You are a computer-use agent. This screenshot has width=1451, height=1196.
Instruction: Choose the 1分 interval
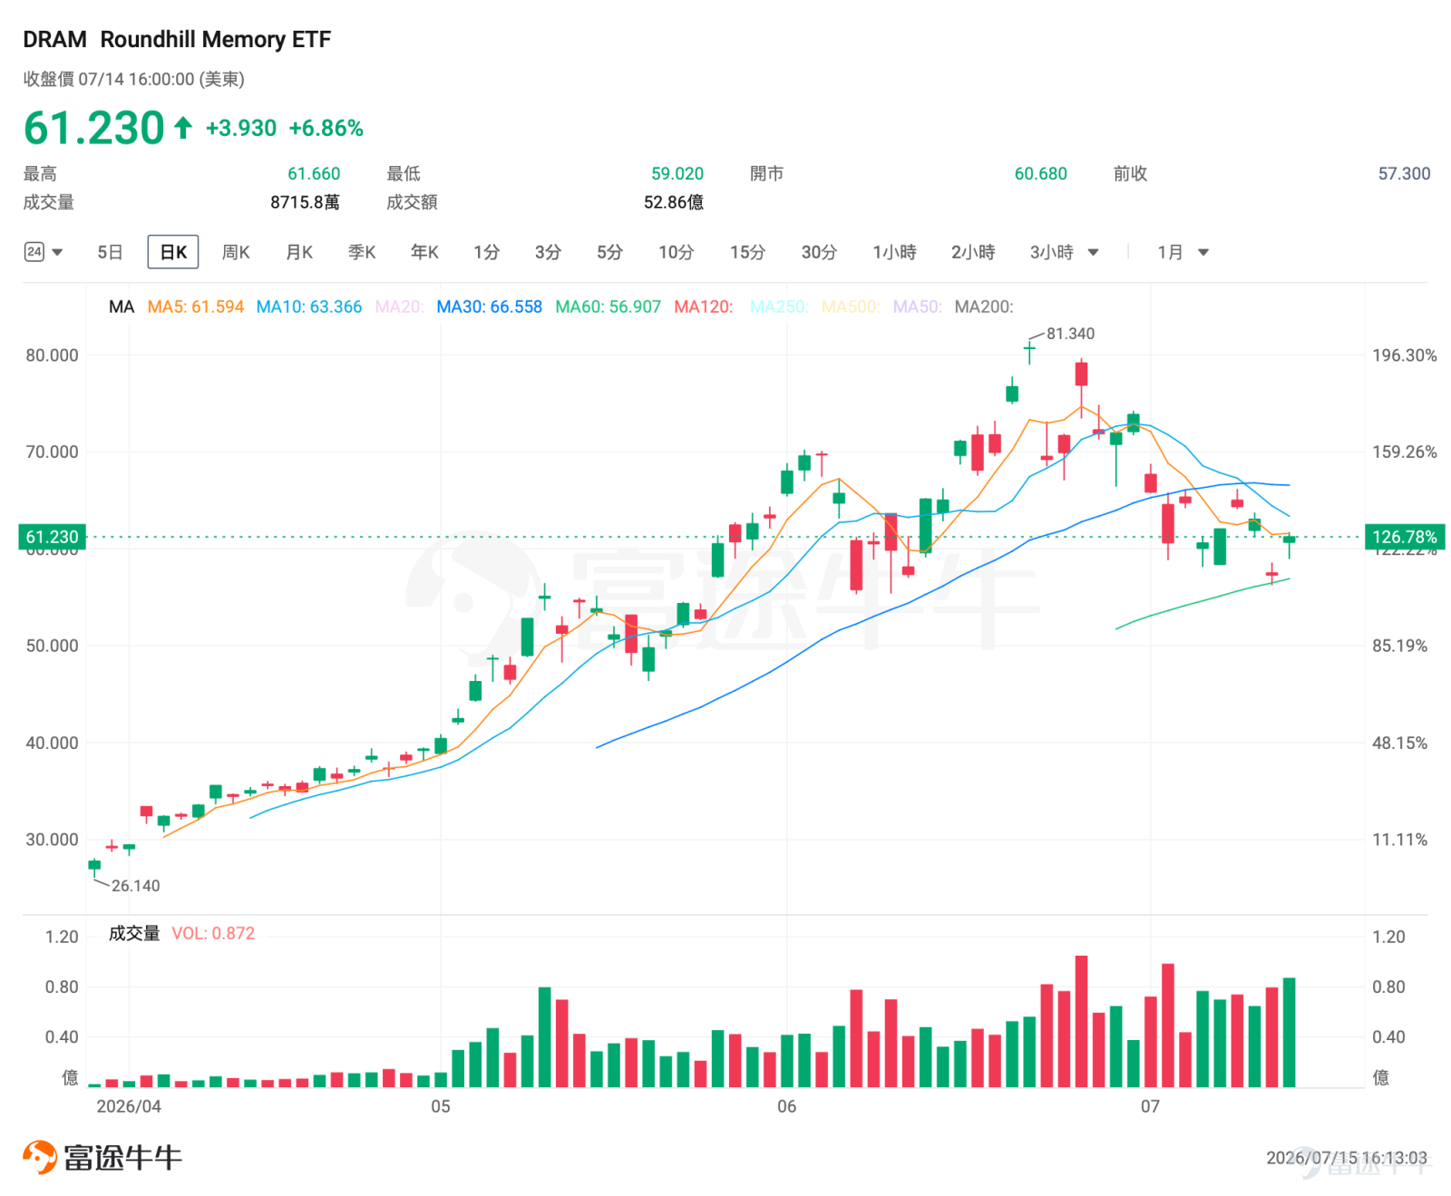486,252
